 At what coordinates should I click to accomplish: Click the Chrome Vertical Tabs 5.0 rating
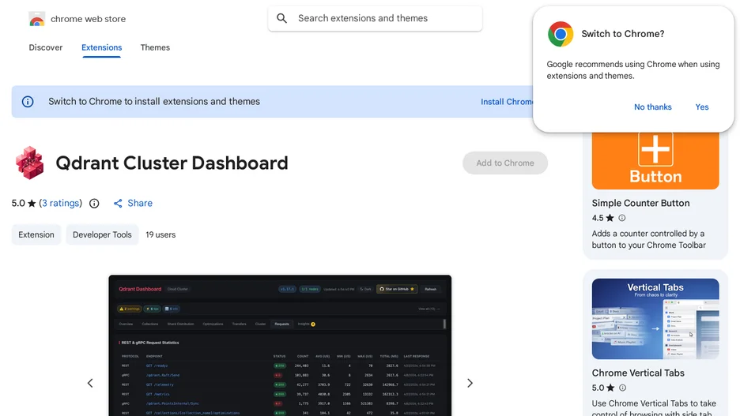[603, 388]
